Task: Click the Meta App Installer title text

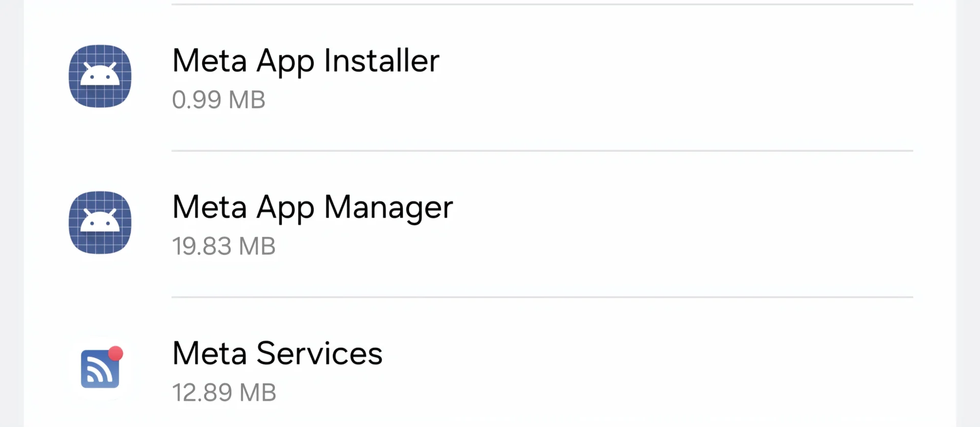Action: (x=305, y=60)
